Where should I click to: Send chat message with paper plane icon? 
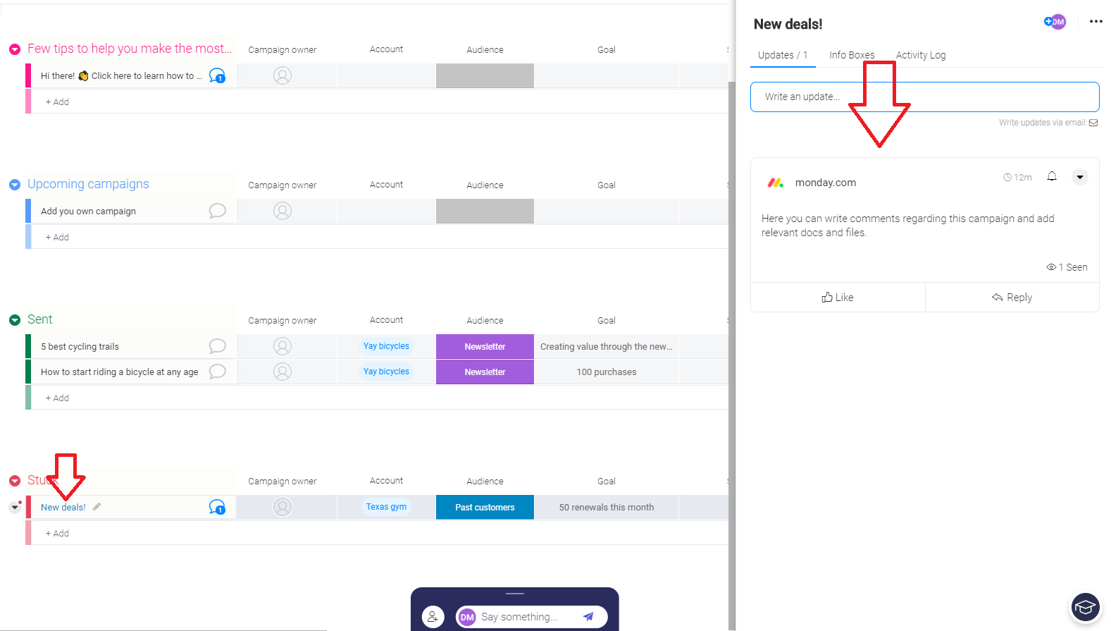[588, 617]
